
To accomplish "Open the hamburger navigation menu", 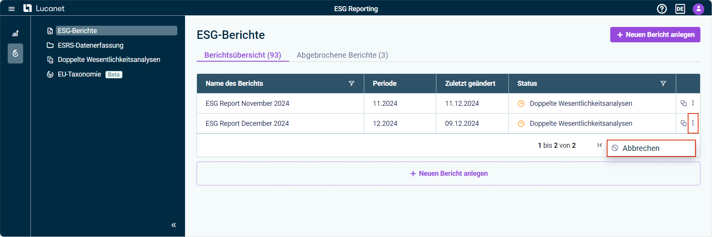I will [12, 8].
